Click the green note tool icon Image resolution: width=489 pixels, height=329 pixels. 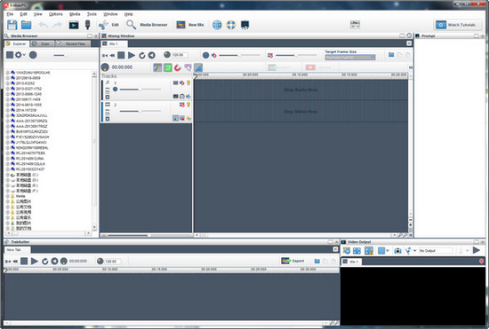pyautogui.click(x=168, y=67)
